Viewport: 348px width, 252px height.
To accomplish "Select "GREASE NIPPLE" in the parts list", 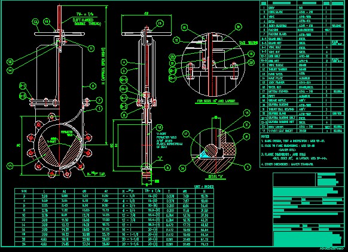I will 277,100.
